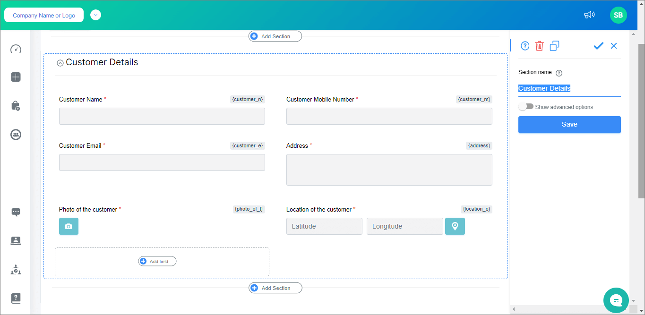
Task: Click the Latitude input field
Action: tap(324, 226)
